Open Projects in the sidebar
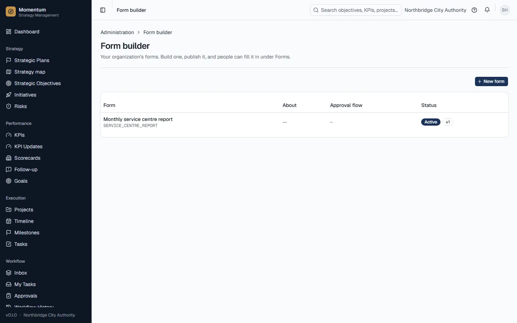 coord(46,210)
